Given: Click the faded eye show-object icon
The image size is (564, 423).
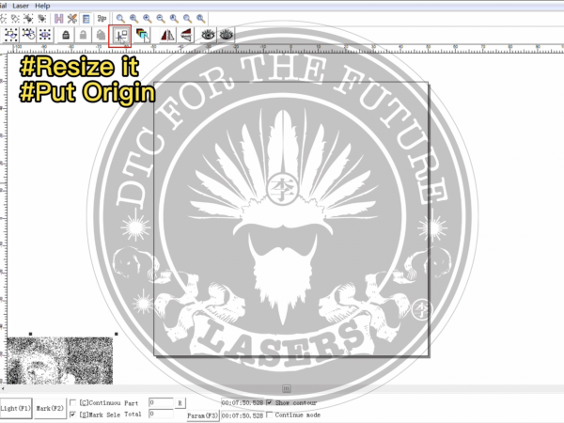Looking at the screenshot, I should coord(226,36).
